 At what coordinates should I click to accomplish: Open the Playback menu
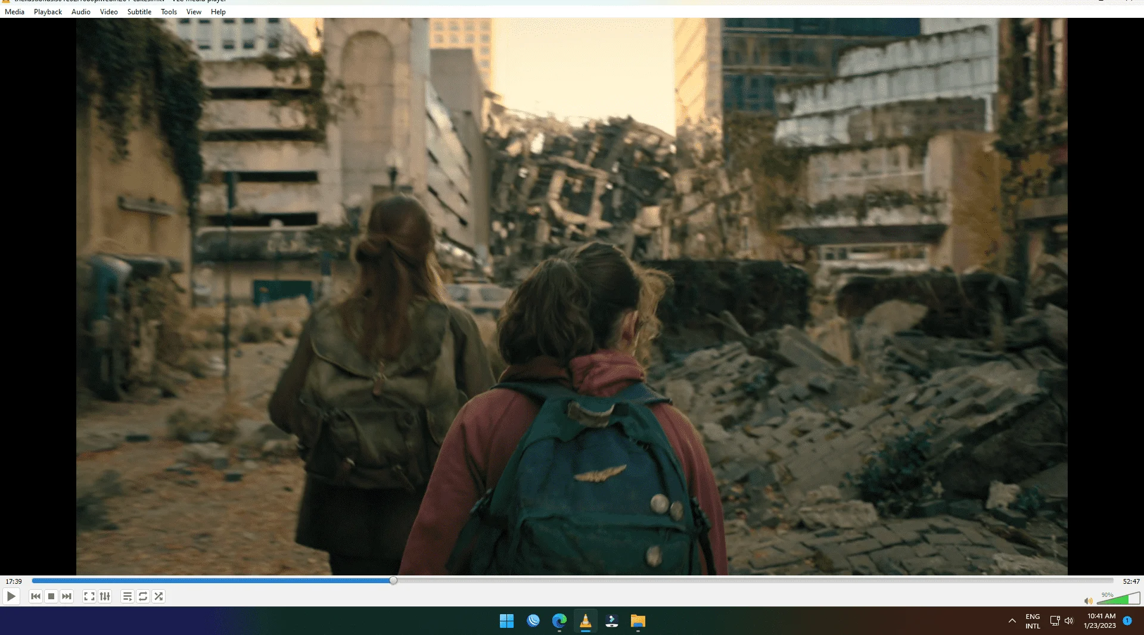(48, 12)
